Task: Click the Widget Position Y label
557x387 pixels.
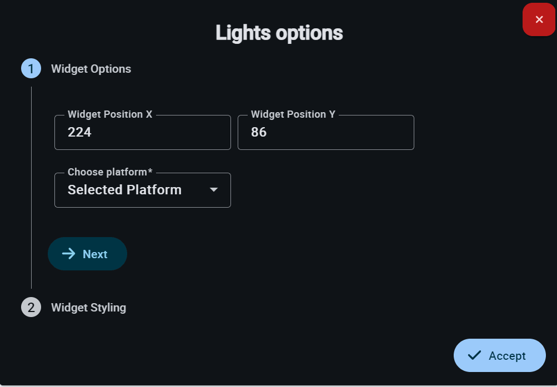Action: [x=293, y=114]
